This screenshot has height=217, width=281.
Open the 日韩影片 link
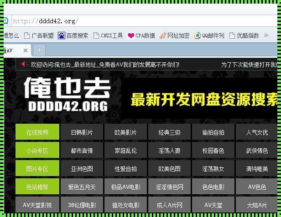coord(82,132)
